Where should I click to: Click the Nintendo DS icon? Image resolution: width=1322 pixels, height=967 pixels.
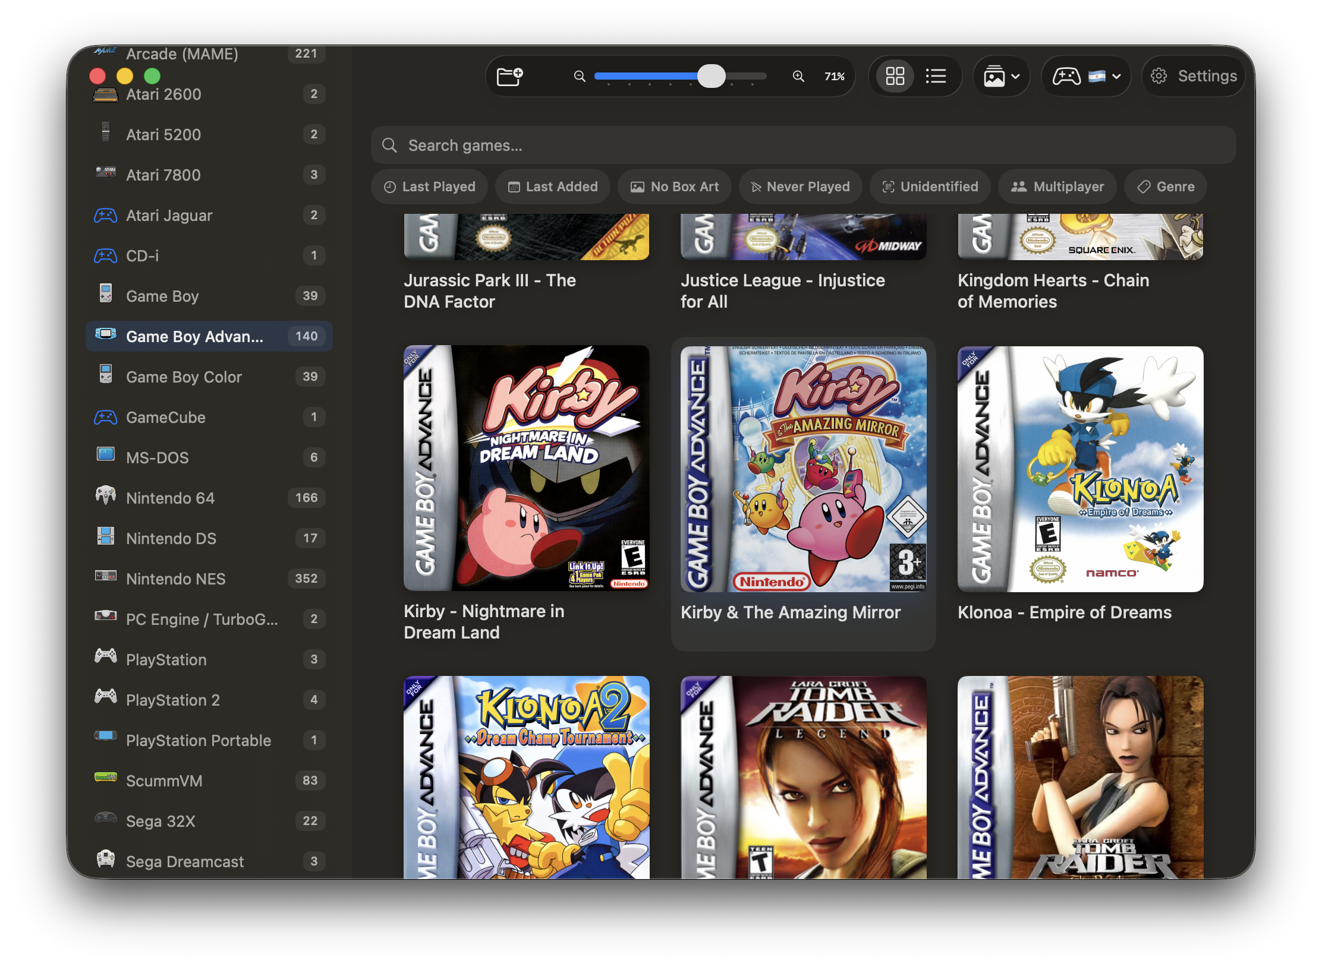(x=106, y=536)
